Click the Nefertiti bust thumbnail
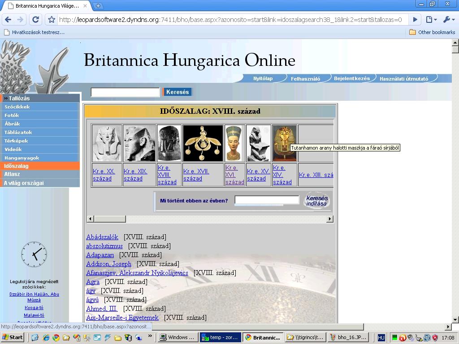This screenshot has width=459, height=344. 234,143
